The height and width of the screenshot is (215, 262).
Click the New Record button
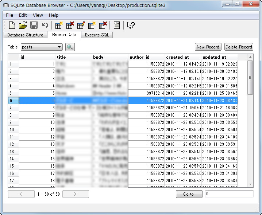[208, 47]
